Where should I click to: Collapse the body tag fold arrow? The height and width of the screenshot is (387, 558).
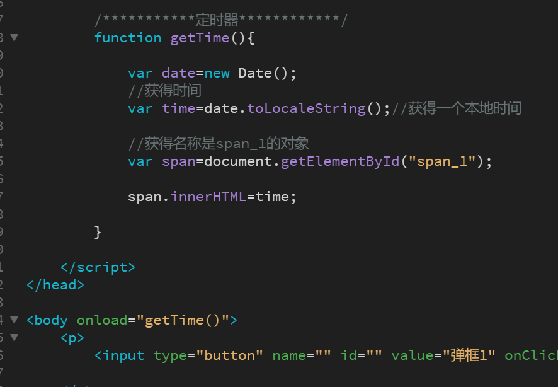pyautogui.click(x=14, y=320)
